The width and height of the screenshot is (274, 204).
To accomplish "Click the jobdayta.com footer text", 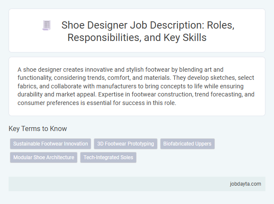I will (245, 184).
